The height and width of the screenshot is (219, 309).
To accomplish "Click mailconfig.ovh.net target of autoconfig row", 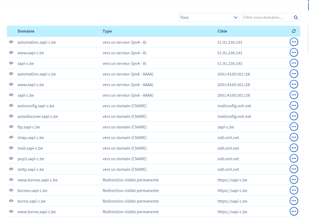I will pyautogui.click(x=234, y=106).
